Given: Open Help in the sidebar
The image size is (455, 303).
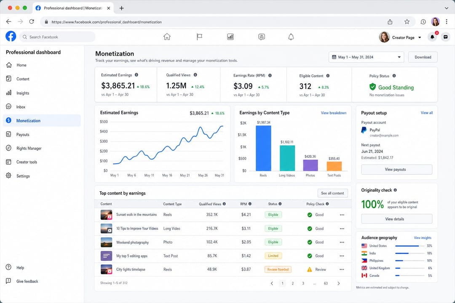Looking at the screenshot, I should 42,268.
